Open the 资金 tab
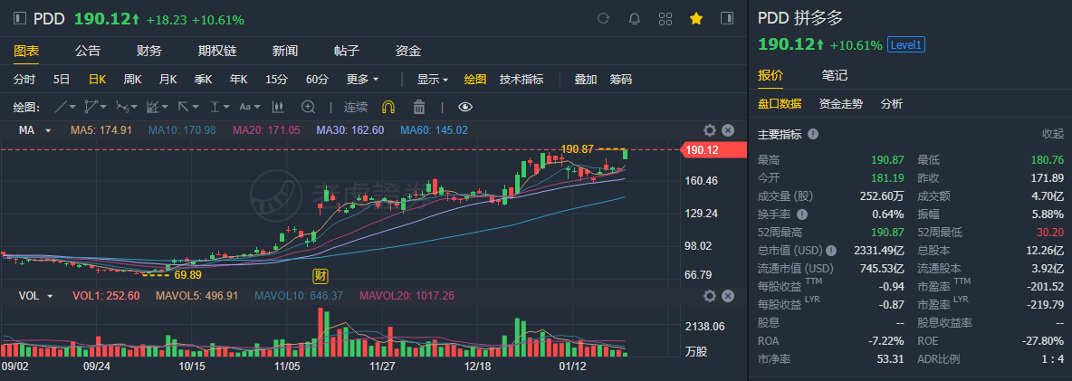1072x381 pixels. point(408,51)
